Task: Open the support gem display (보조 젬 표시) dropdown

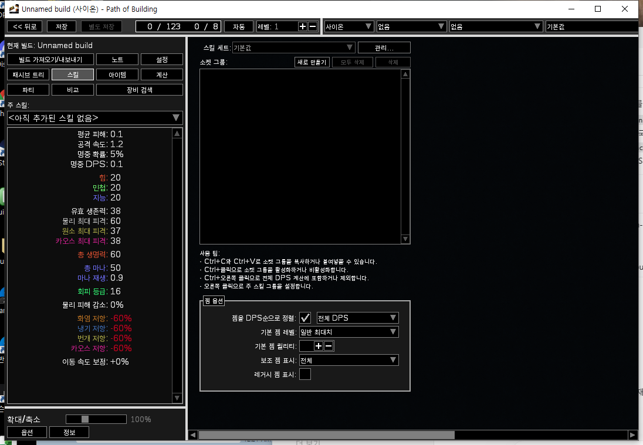Action: tap(349, 360)
